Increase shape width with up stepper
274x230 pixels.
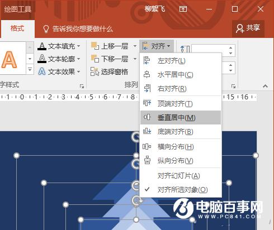tap(231, 65)
